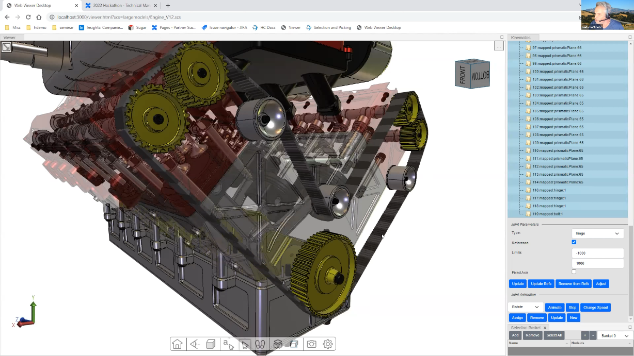Select the Selection Basket panel tab
Viewport: 634px width, 356px height.
pos(526,328)
